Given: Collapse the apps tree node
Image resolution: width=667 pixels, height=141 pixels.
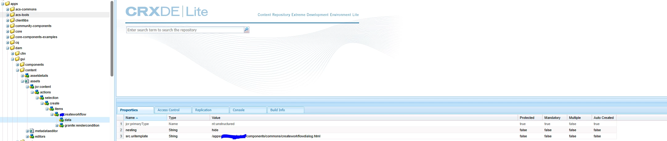Looking at the screenshot, I should click(x=3, y=4).
